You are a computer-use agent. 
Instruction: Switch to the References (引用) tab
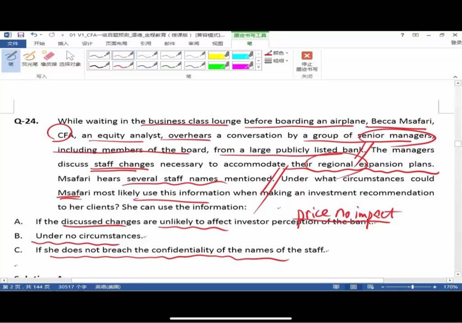point(146,44)
